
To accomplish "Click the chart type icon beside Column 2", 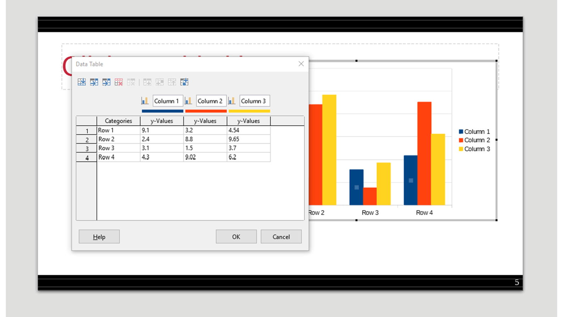I will point(188,101).
